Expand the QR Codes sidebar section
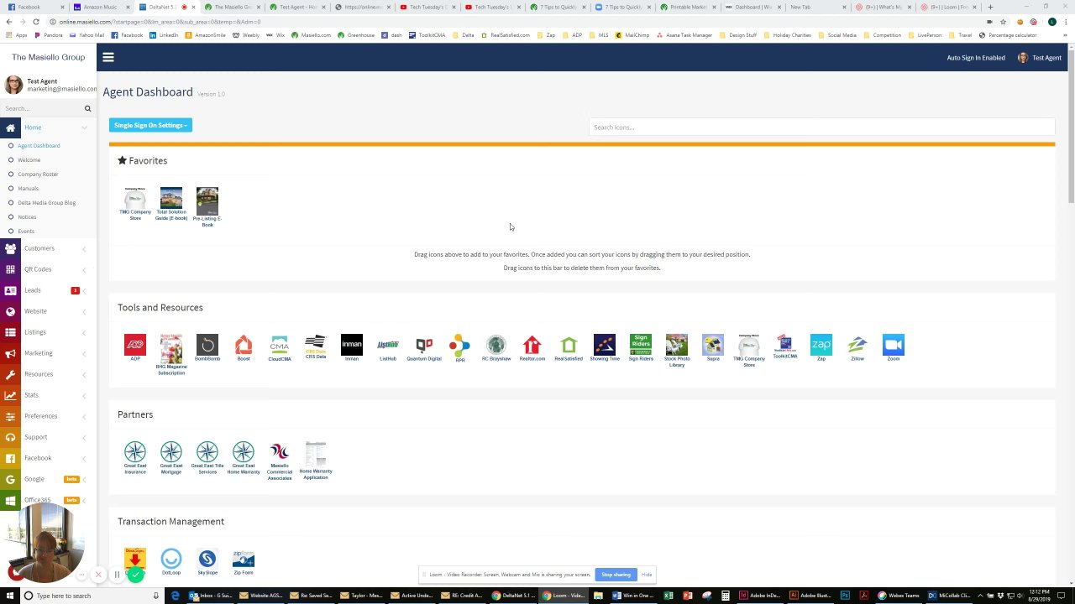 (48, 269)
